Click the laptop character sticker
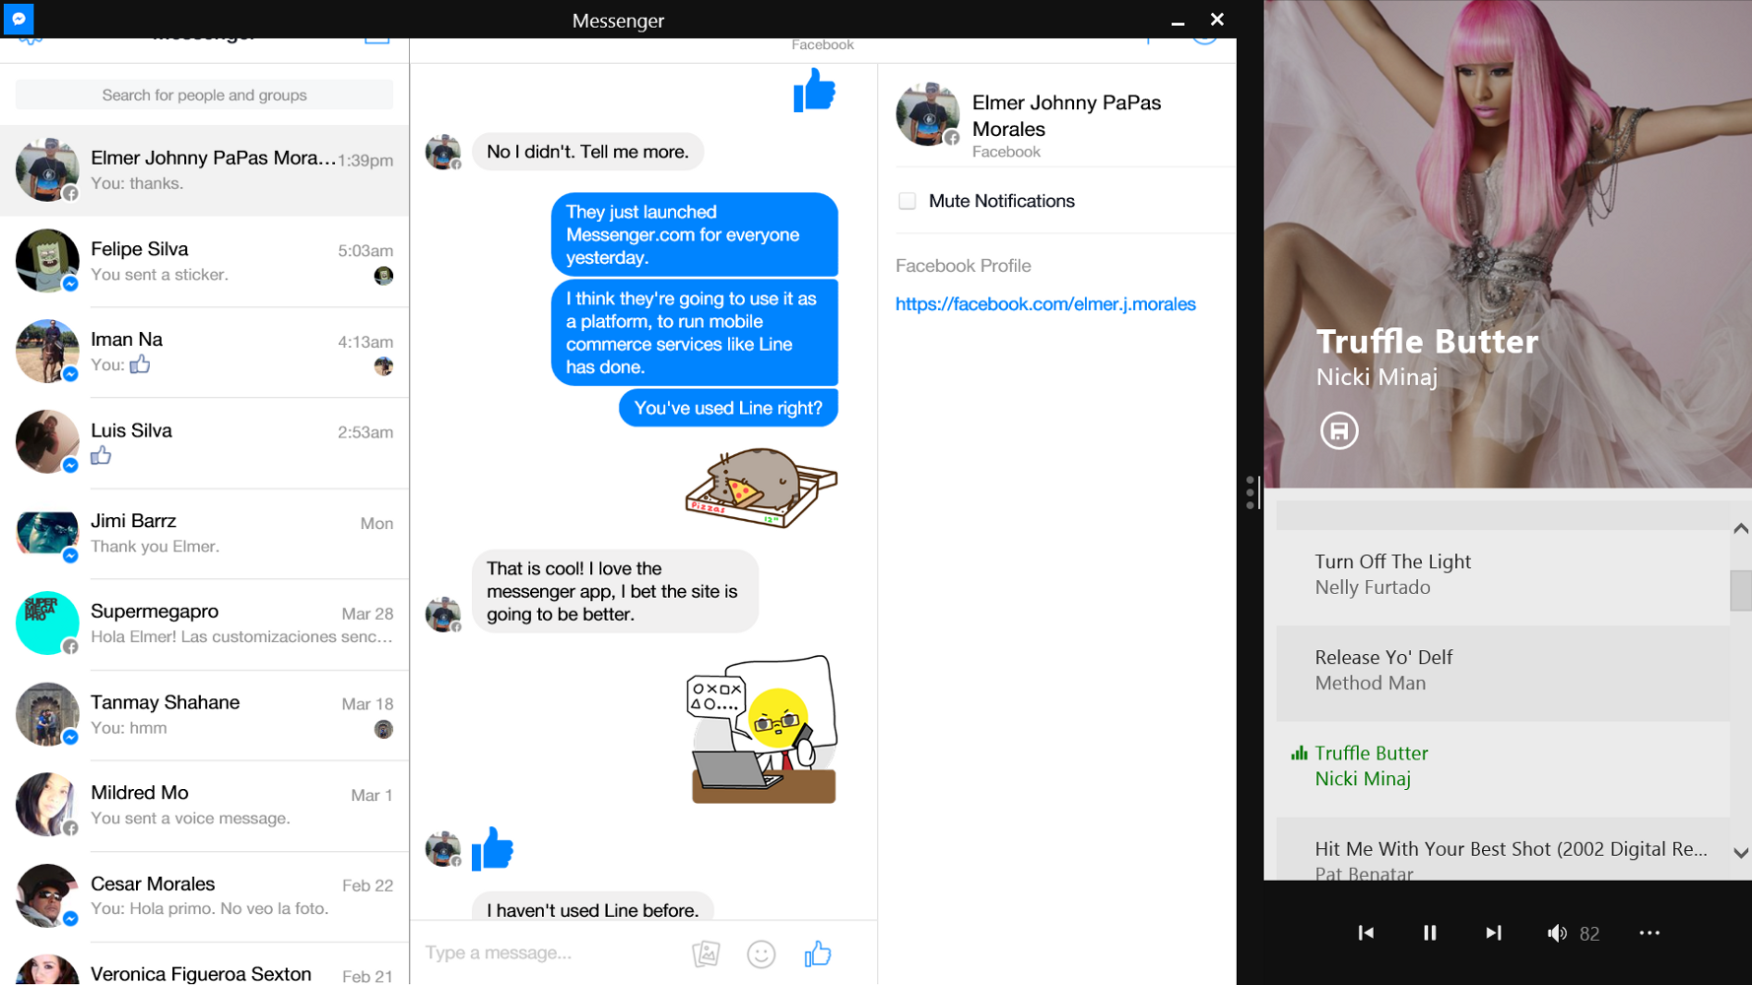This screenshot has height=985, width=1752. pyautogui.click(x=761, y=730)
